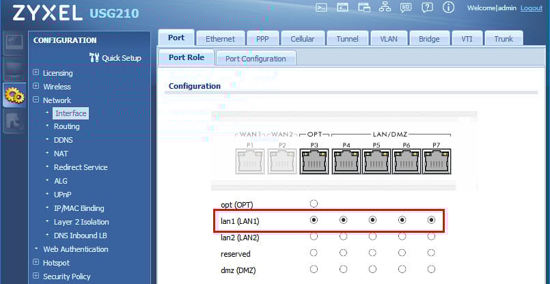Open Interface under Network
Screen dimensions: 550x284
pyautogui.click(x=70, y=113)
